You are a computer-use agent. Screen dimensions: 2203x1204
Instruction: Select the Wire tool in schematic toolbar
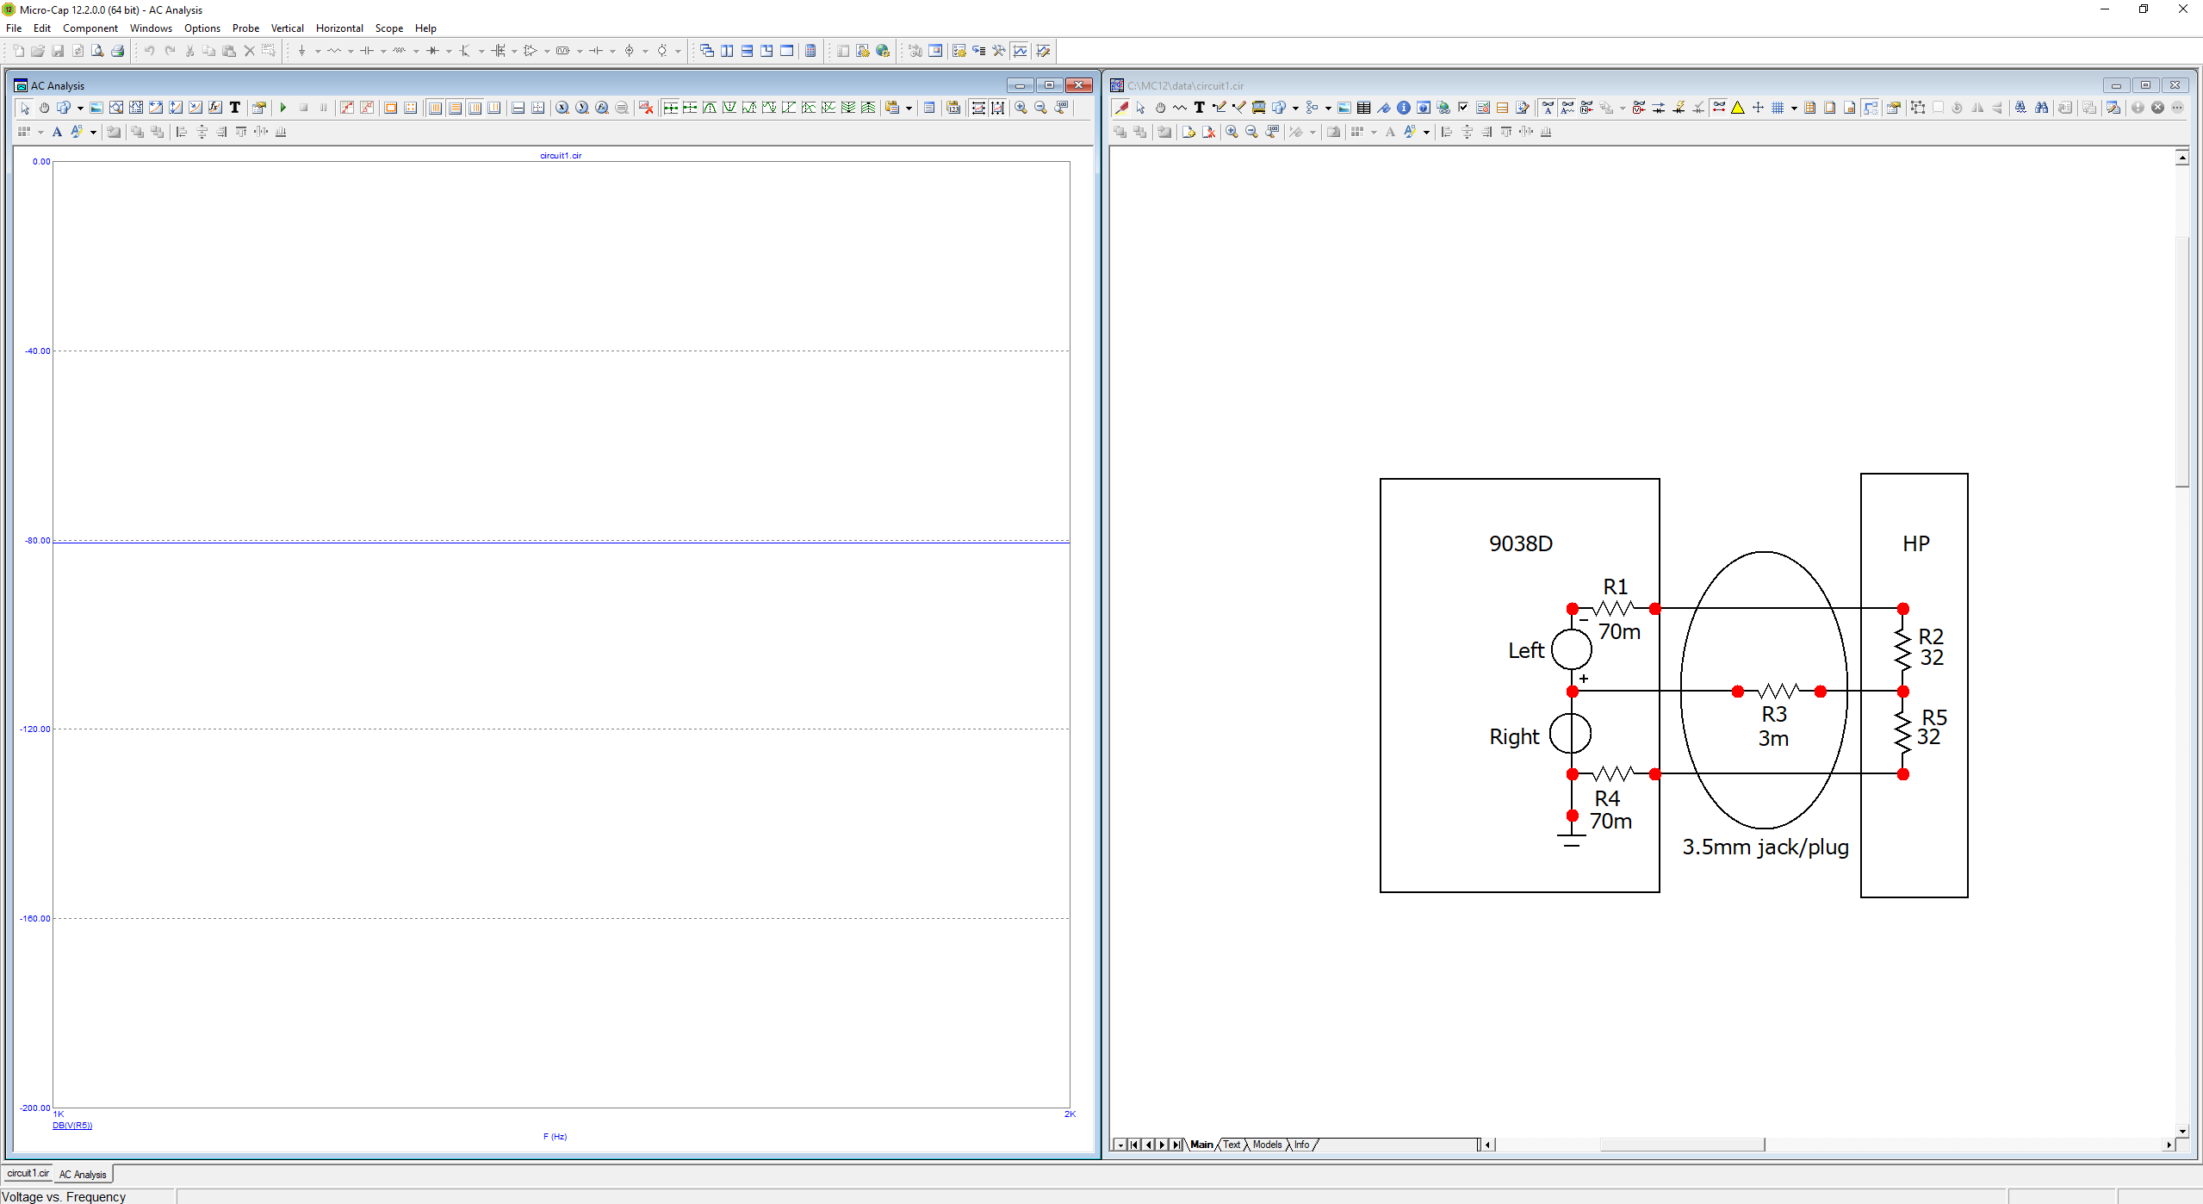coord(1219,108)
